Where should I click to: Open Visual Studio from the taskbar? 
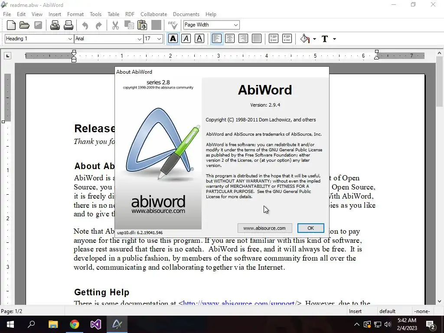coord(96,324)
